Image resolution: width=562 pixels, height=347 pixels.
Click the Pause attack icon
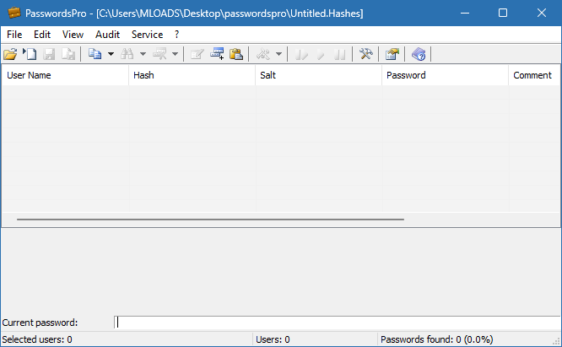(339, 54)
